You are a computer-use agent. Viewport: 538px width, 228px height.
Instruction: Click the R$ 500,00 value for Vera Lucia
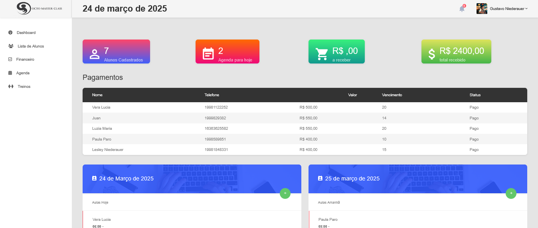pos(309,107)
